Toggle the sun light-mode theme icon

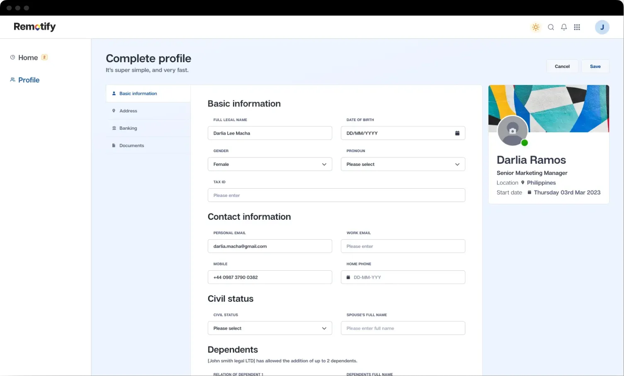point(536,27)
